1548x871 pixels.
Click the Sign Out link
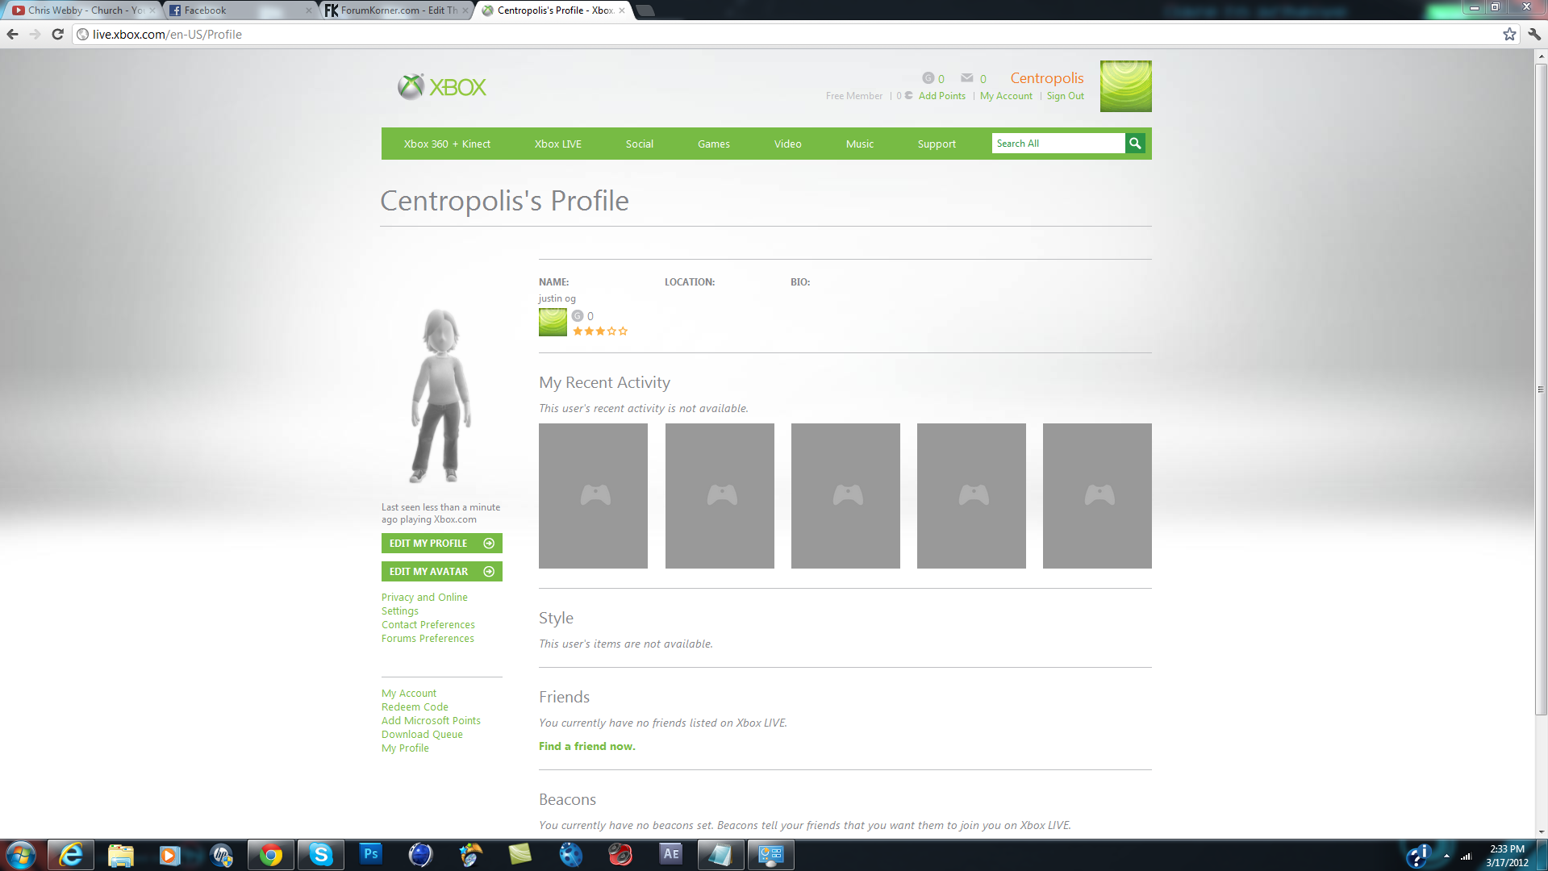pos(1065,95)
